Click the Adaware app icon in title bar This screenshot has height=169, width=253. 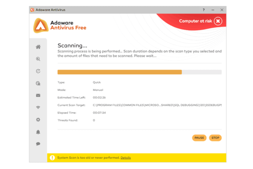(x=33, y=9)
